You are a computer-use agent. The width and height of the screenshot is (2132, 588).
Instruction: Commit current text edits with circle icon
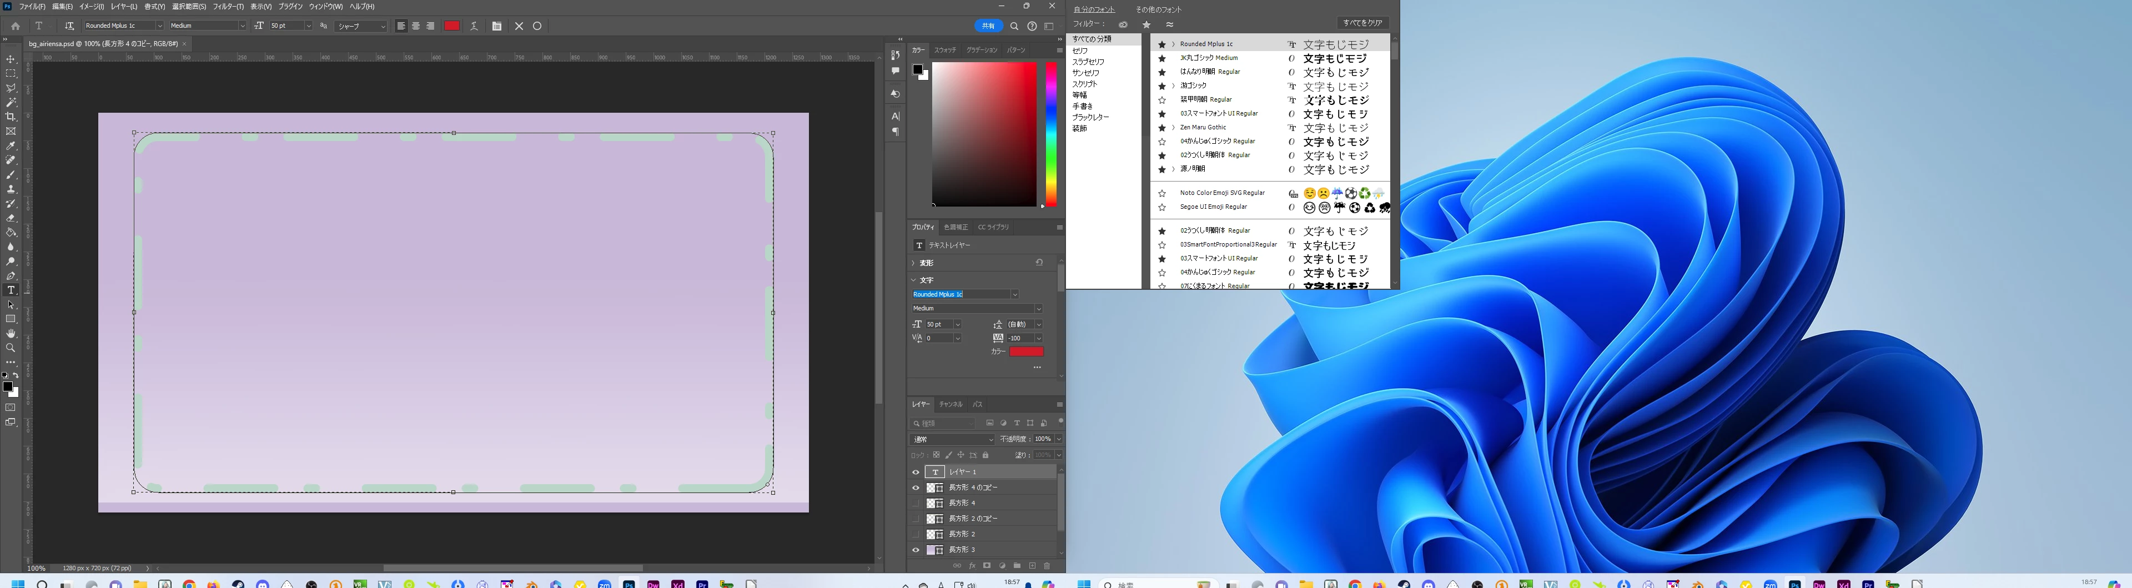pyautogui.click(x=537, y=26)
